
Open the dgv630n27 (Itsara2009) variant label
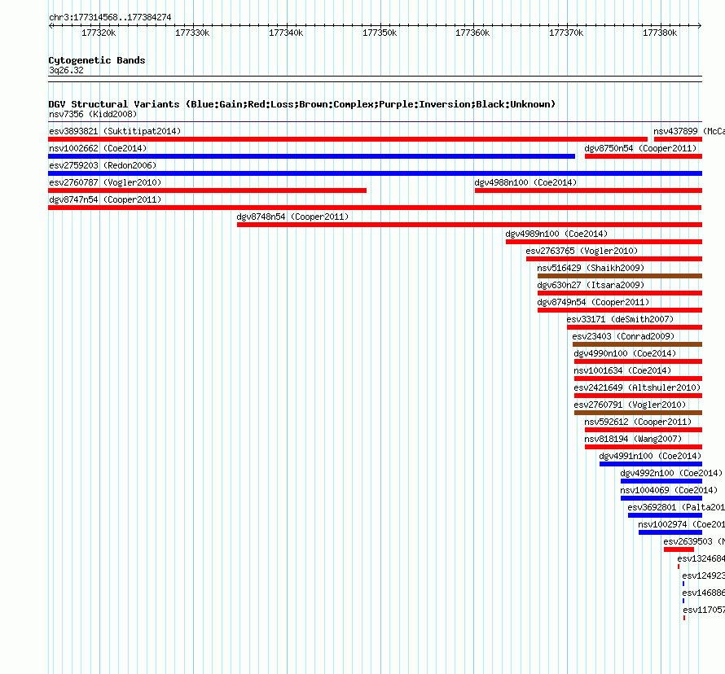point(591,285)
